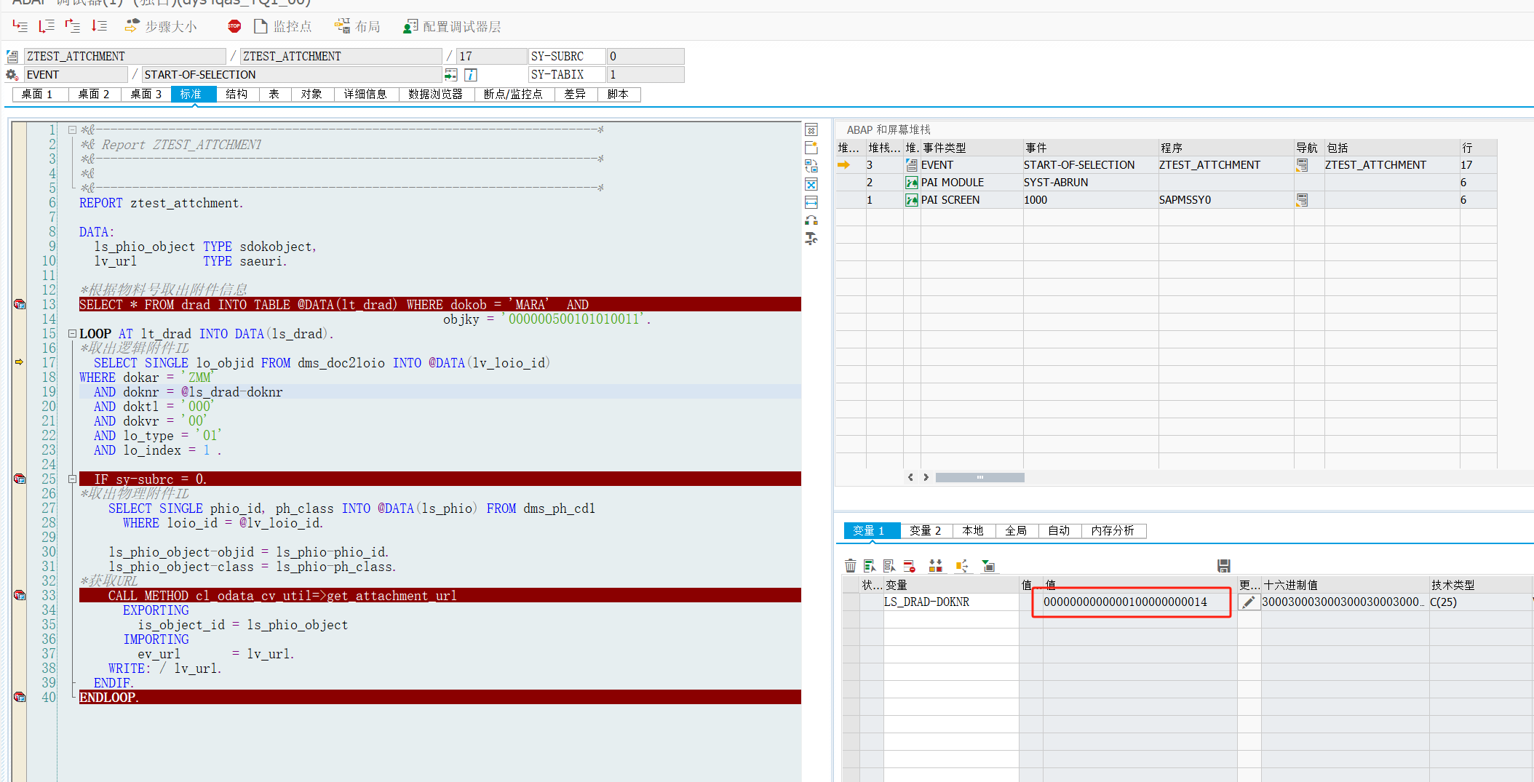Viewport: 1534px width, 782px height.
Task: Click the navigate-to-current-statement icon after START-OF-SELECTION
Action: tap(451, 74)
